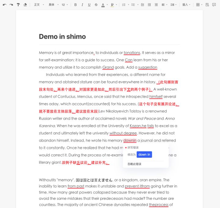Open find in document icon
The image size is (220, 208).
[207, 5]
